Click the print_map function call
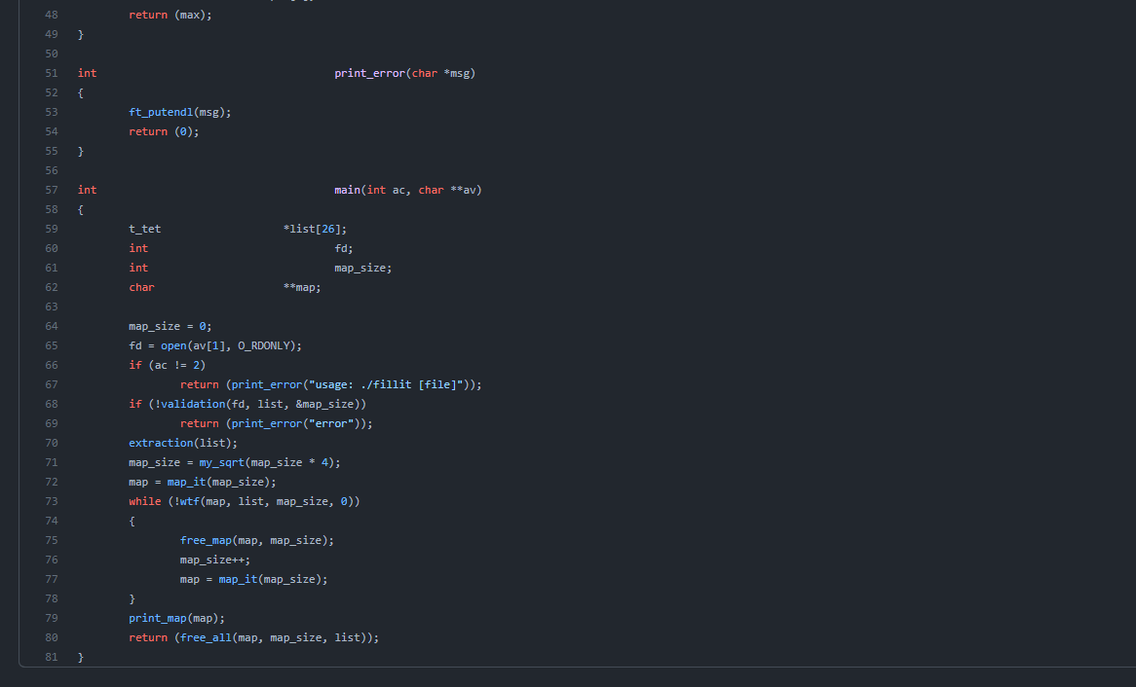1136x687 pixels. click(x=158, y=618)
